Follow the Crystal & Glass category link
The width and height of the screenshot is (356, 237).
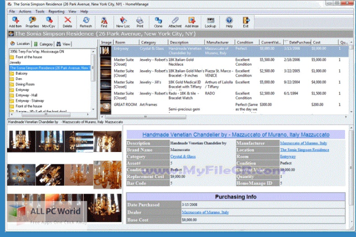(183, 157)
